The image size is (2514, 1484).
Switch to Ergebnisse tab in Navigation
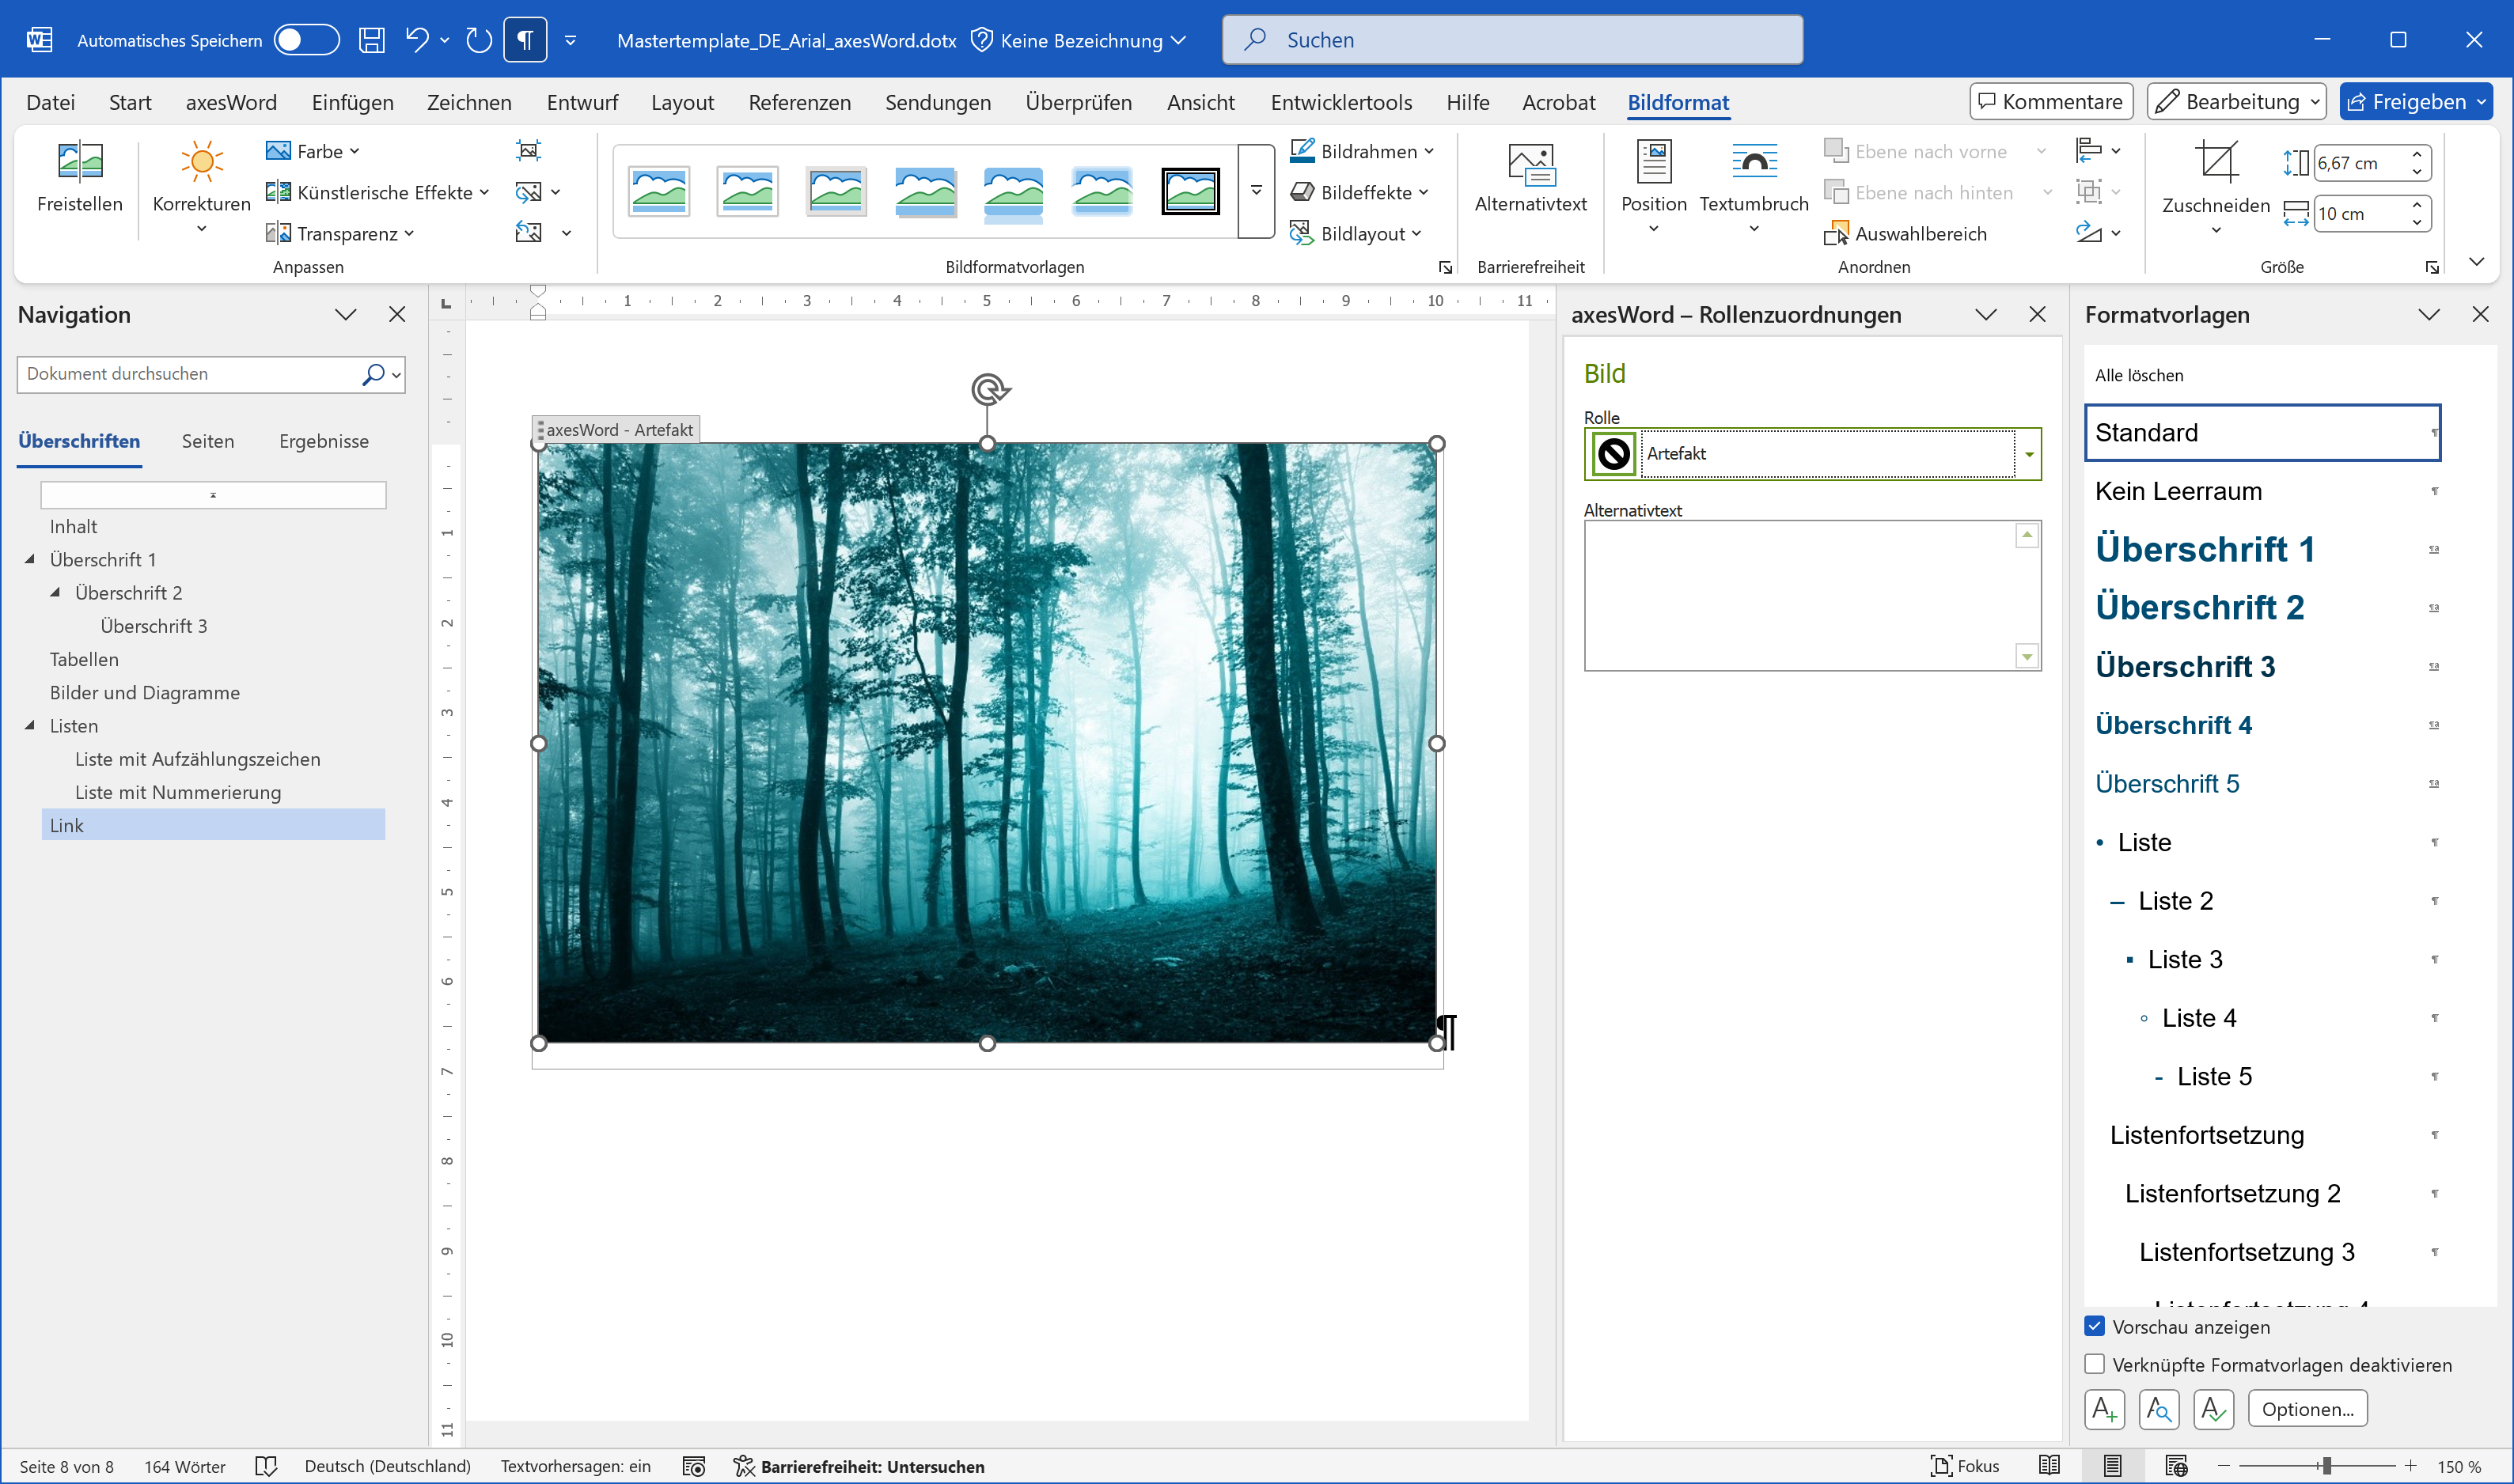(x=323, y=441)
